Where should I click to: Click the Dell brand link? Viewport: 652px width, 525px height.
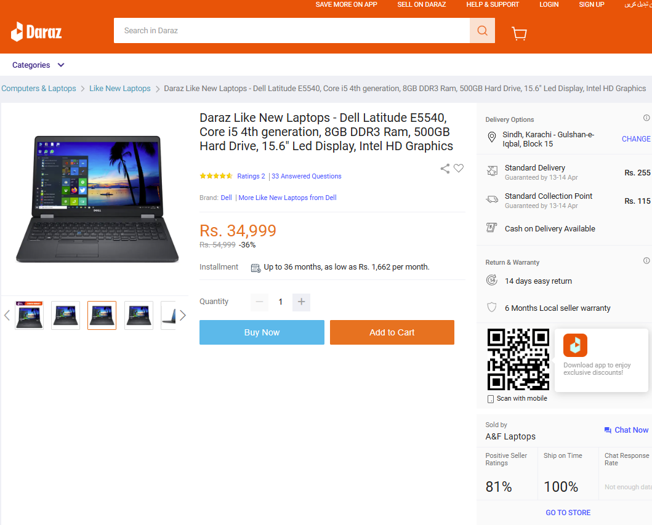[x=226, y=198]
